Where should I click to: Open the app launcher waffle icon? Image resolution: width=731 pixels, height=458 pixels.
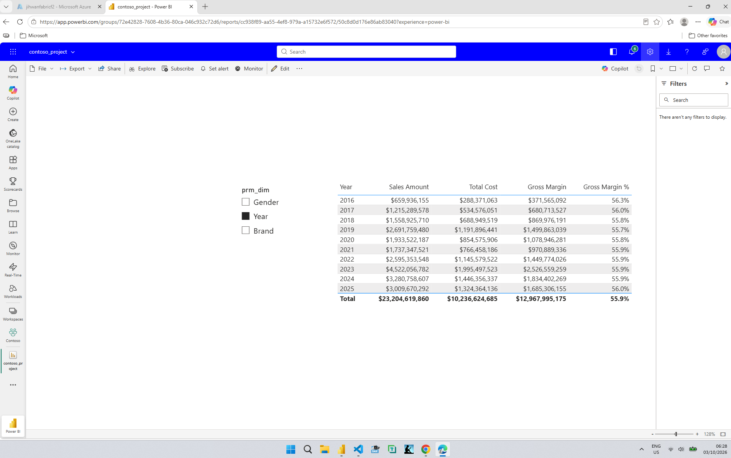13,52
